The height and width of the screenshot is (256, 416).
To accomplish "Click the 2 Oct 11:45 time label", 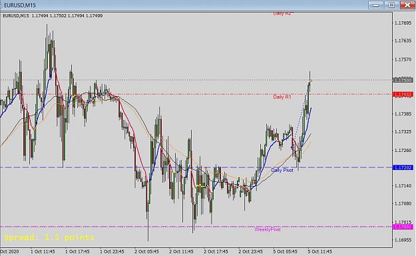I will point(181,251).
